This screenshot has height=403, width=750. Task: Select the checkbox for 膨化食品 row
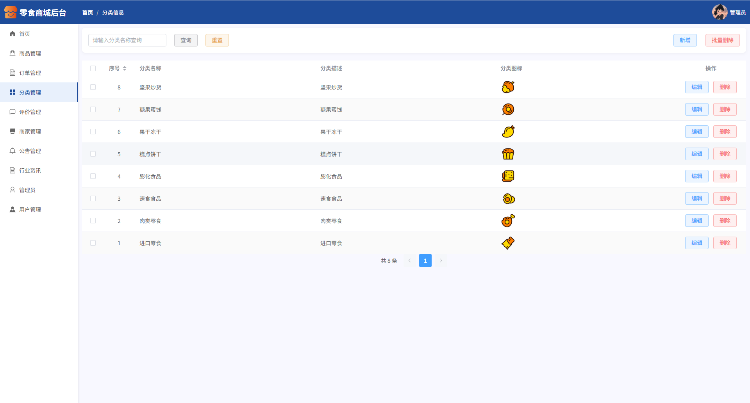(x=93, y=176)
